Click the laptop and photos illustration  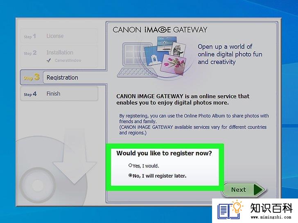pyautogui.click(x=151, y=57)
